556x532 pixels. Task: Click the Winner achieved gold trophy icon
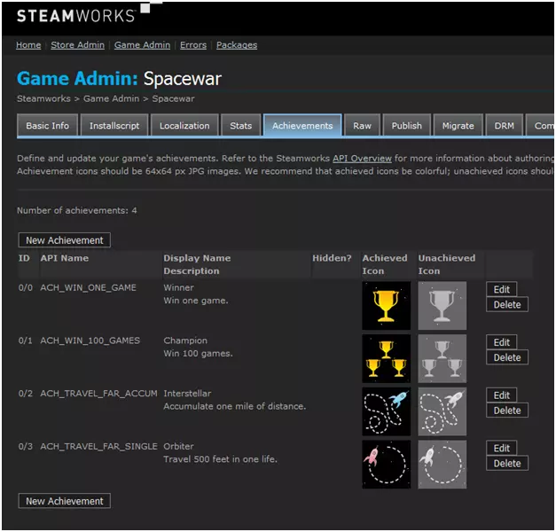386,306
